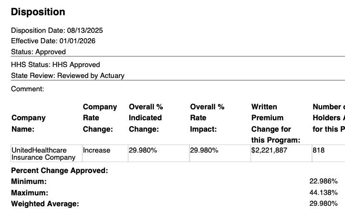Select the Written Premium Change column header
The width and height of the screenshot is (345, 212).
coord(275,123)
